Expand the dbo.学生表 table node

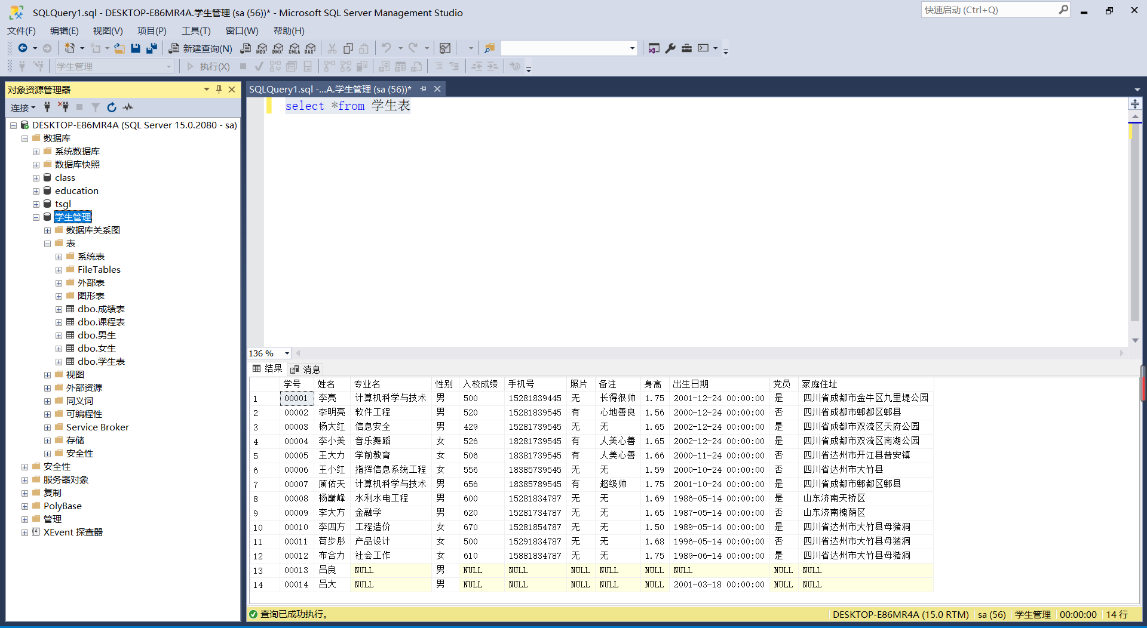pyautogui.click(x=59, y=362)
